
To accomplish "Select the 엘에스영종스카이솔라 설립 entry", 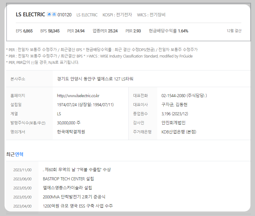I will [67, 188].
